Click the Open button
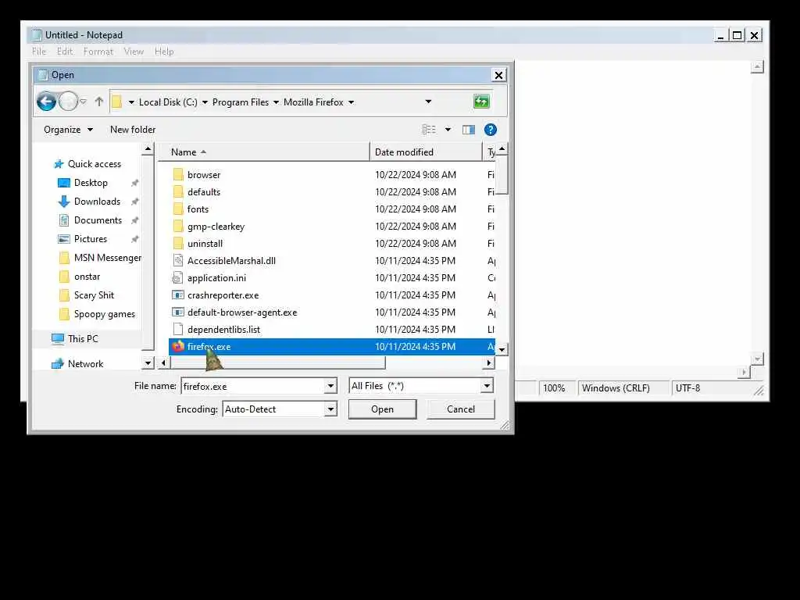This screenshot has height=600, width=800. (x=383, y=409)
